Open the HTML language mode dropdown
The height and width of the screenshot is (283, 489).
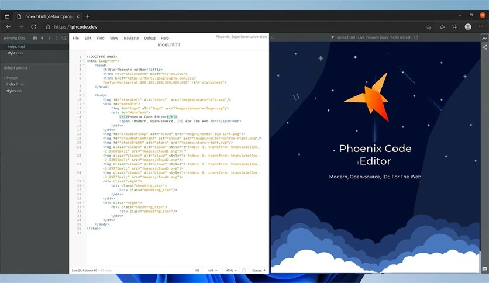pos(231,270)
